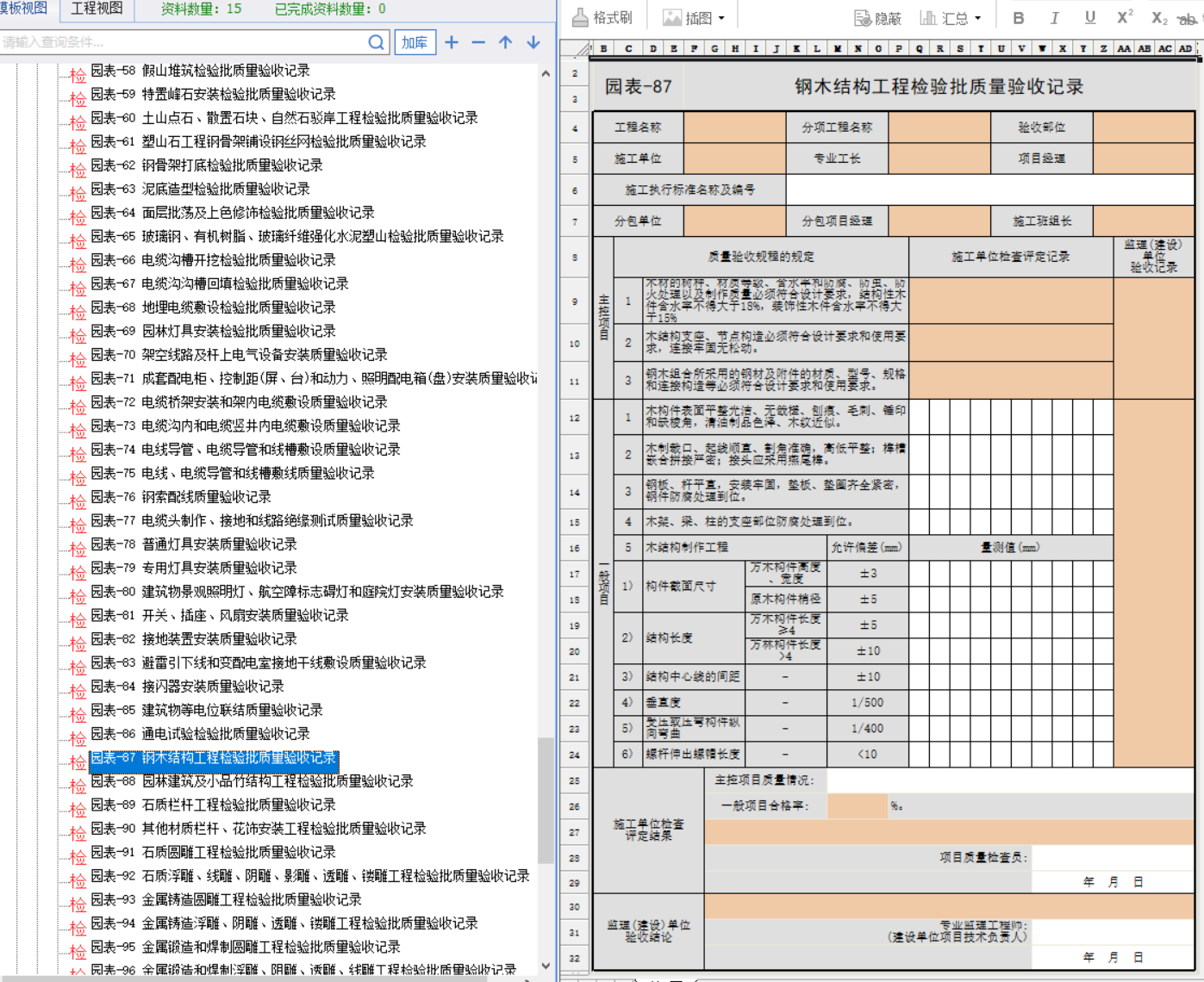Switch to 模板视图 tab
1204x982 pixels.
tap(23, 9)
